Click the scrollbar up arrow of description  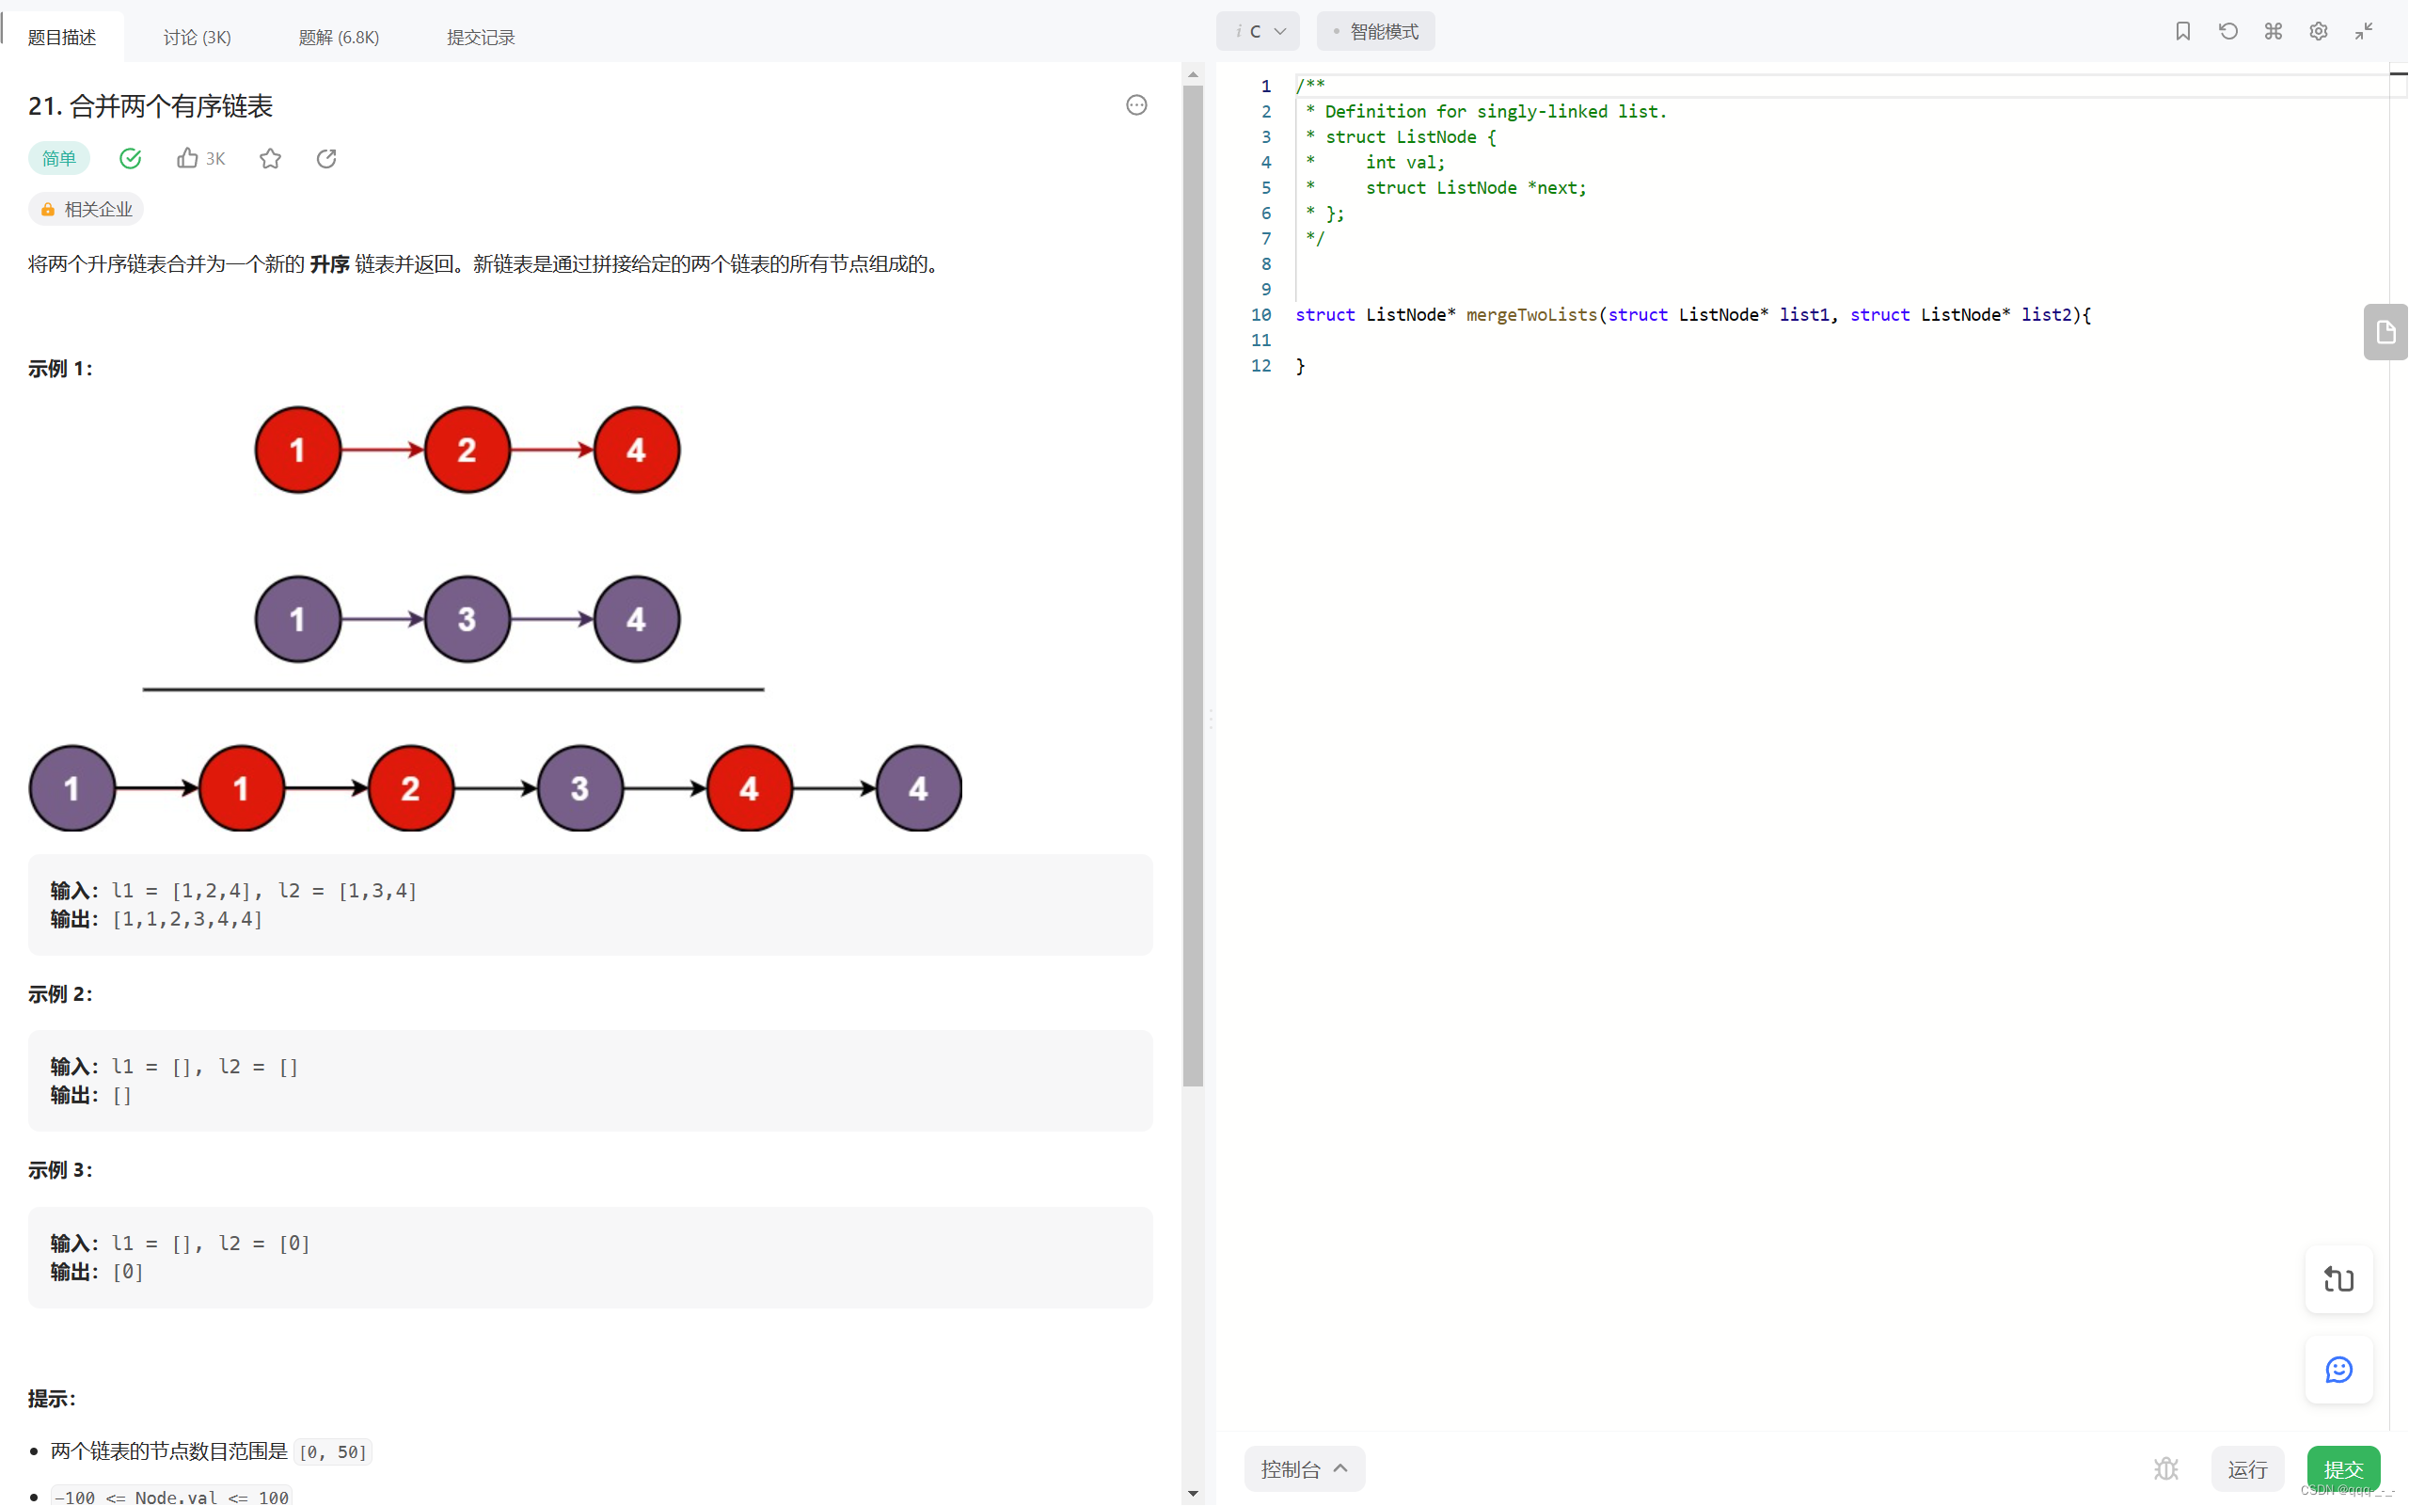[1193, 75]
